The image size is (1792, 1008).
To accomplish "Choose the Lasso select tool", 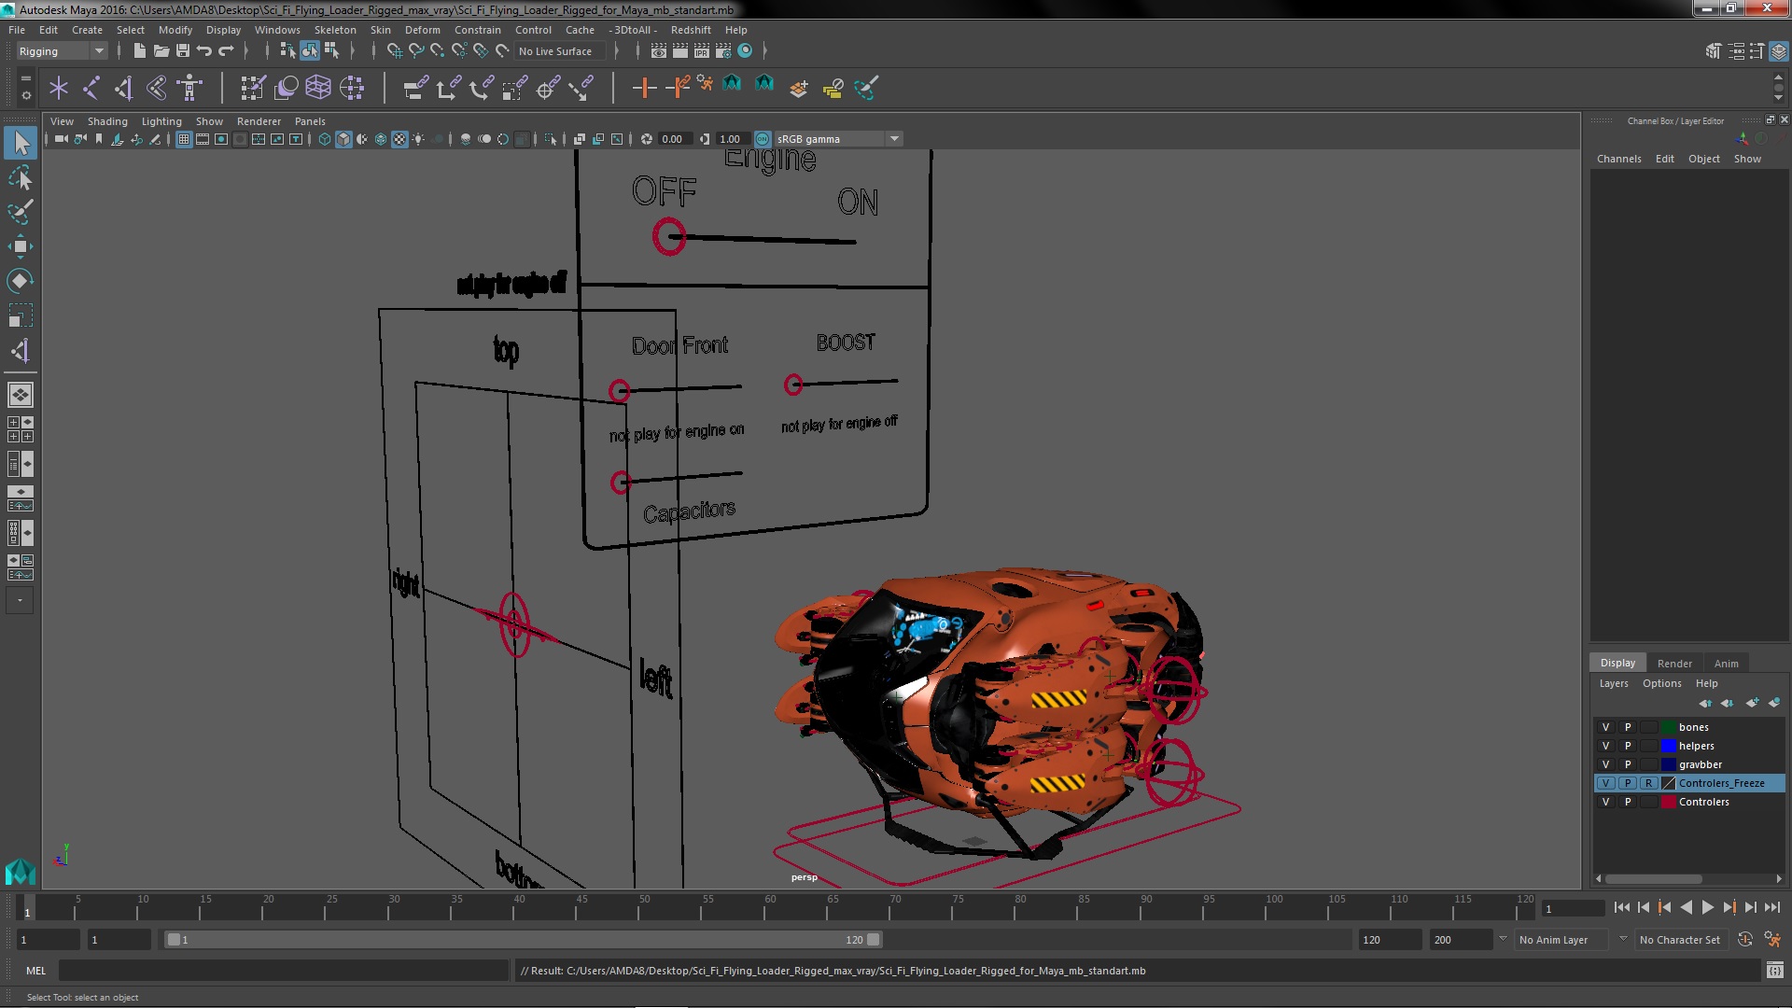I will 21,177.
